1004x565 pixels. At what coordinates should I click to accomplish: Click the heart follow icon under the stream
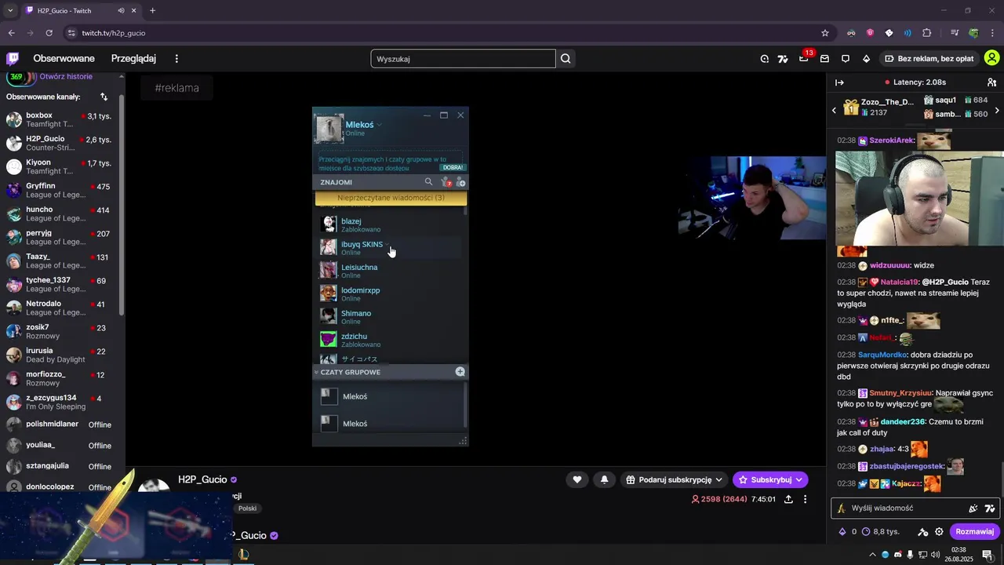pyautogui.click(x=577, y=479)
